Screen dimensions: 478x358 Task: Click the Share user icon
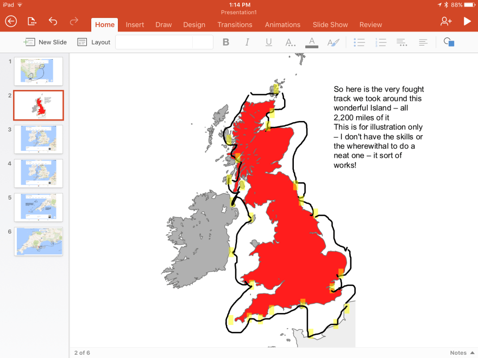tap(446, 21)
